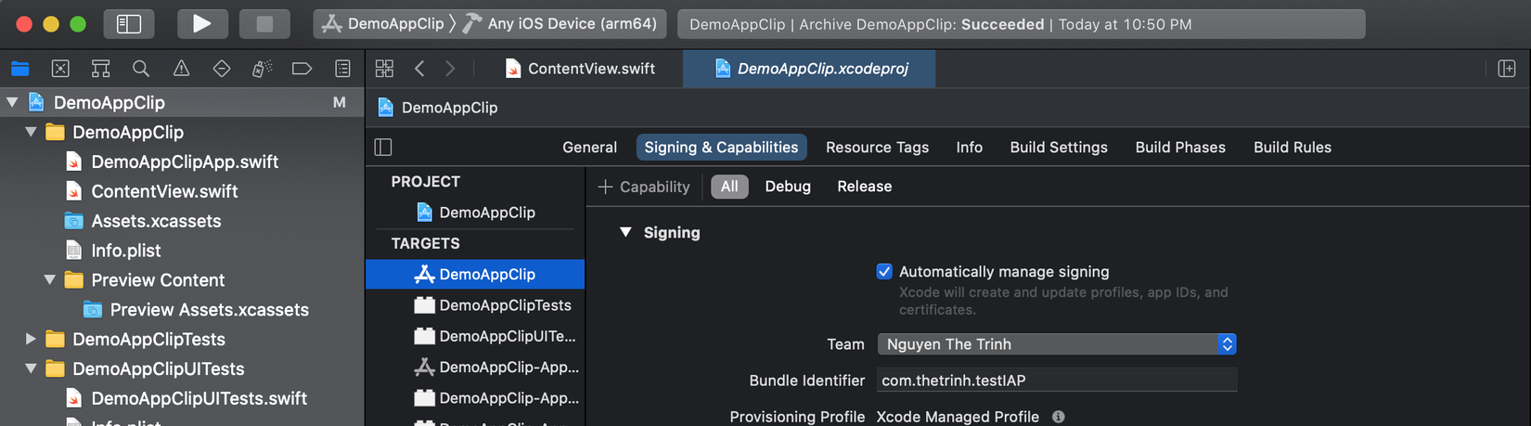Open the Source Control navigator icon
This screenshot has width=1531, height=426.
click(x=60, y=69)
